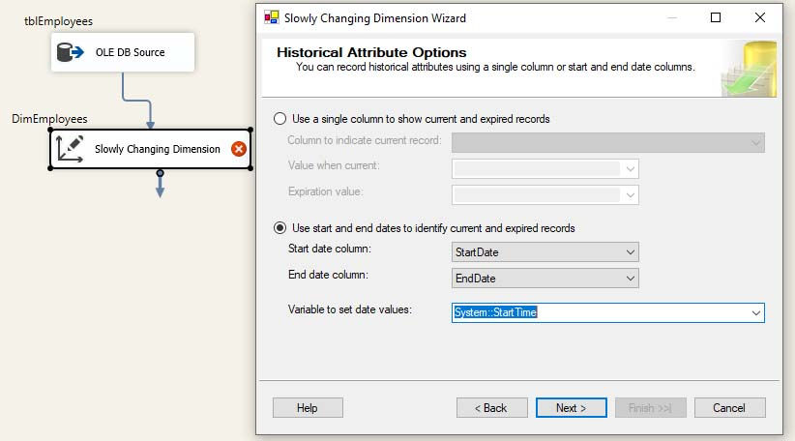Click the disabled Value when current dropdown
This screenshot has height=441, width=795.
point(545,169)
